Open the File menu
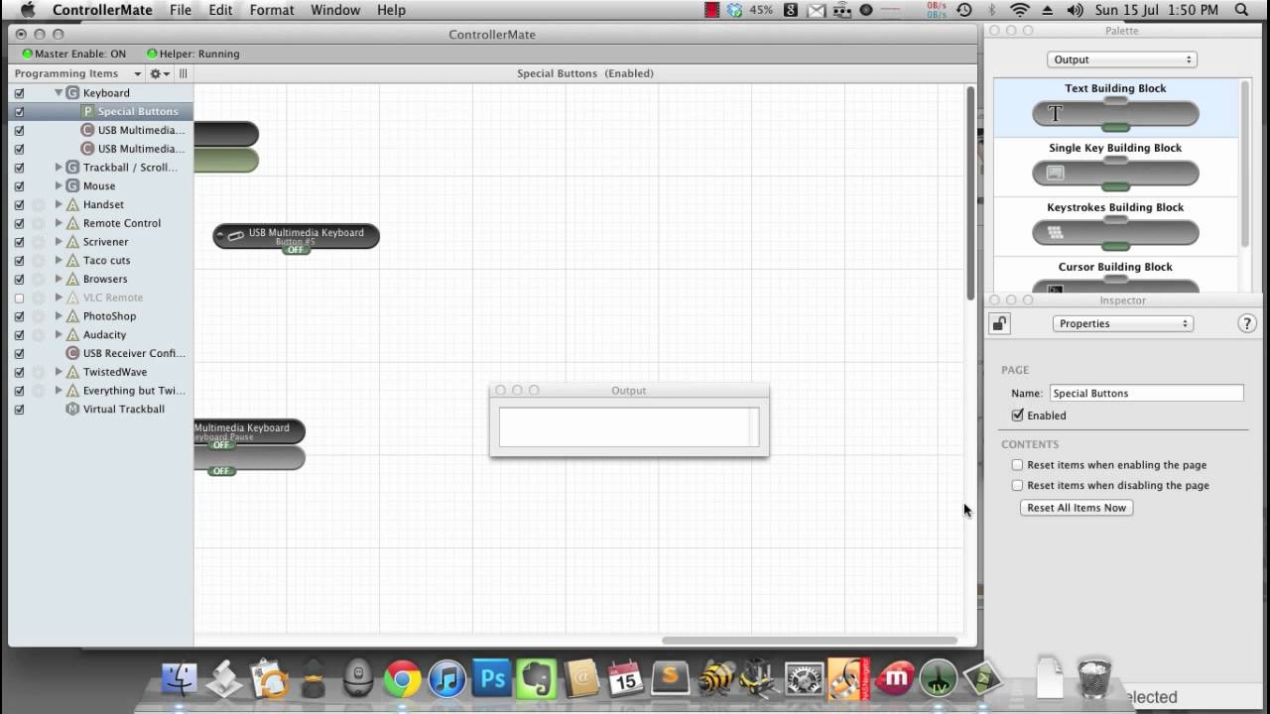The width and height of the screenshot is (1270, 714). click(x=181, y=10)
